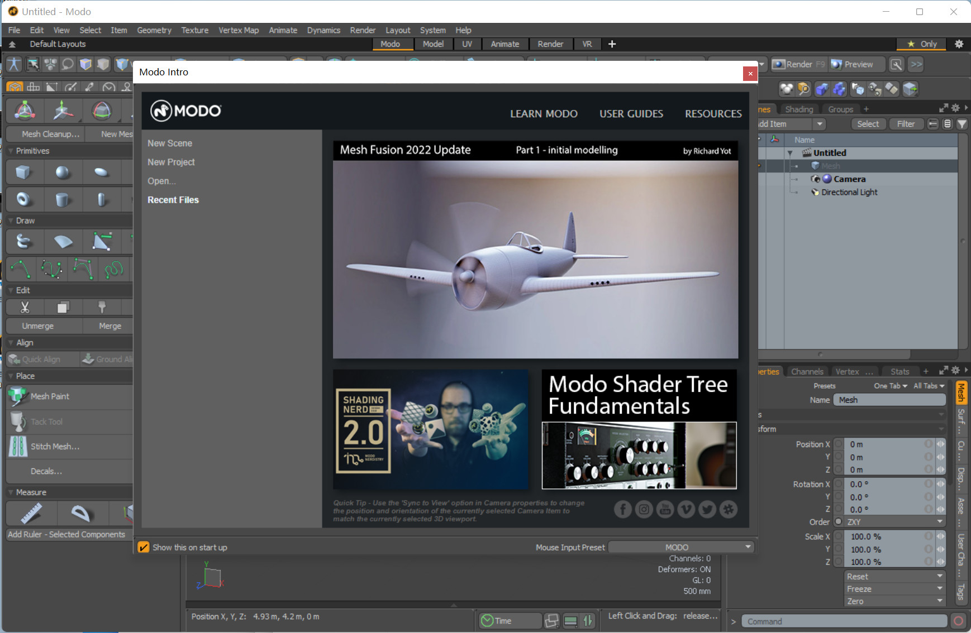Click the Ruler measure tool icon
The image size is (971, 633).
click(31, 513)
